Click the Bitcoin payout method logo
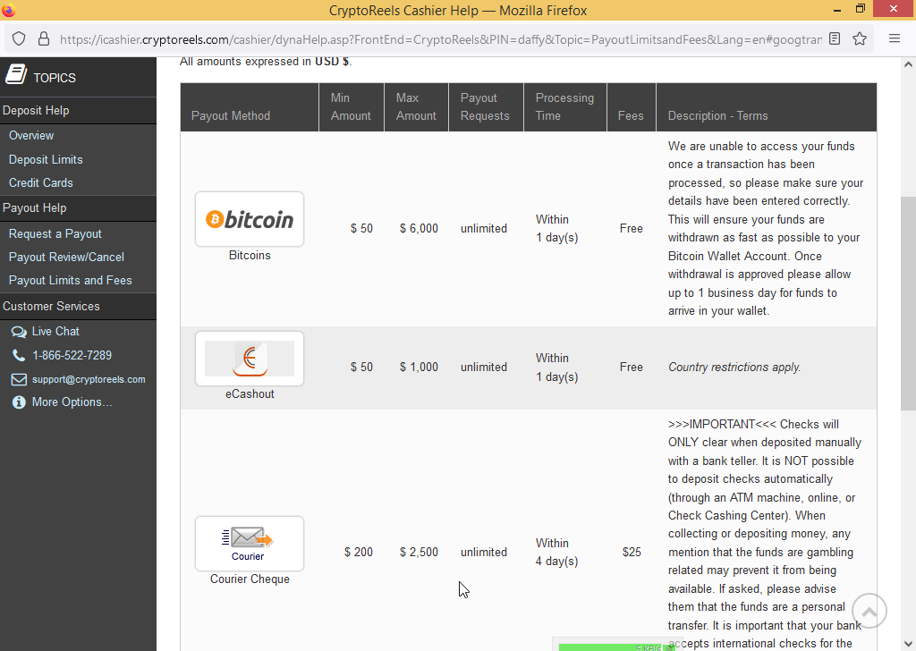This screenshot has height=651, width=916. 250,219
